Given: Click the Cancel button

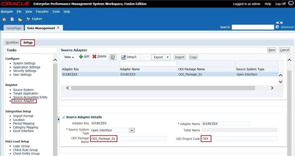Looking at the screenshot, I should [x=284, y=50].
